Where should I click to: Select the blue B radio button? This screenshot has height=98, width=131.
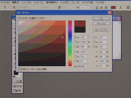75,61
